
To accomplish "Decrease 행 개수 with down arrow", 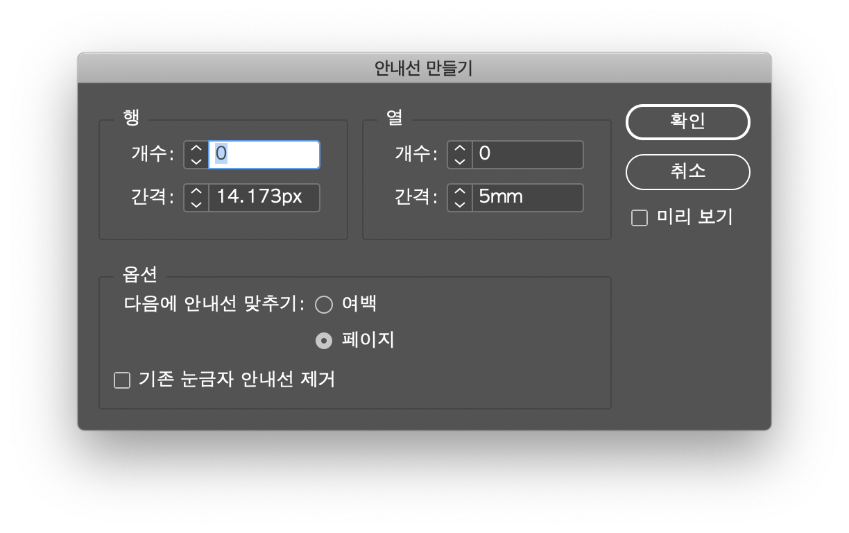I will tap(196, 161).
